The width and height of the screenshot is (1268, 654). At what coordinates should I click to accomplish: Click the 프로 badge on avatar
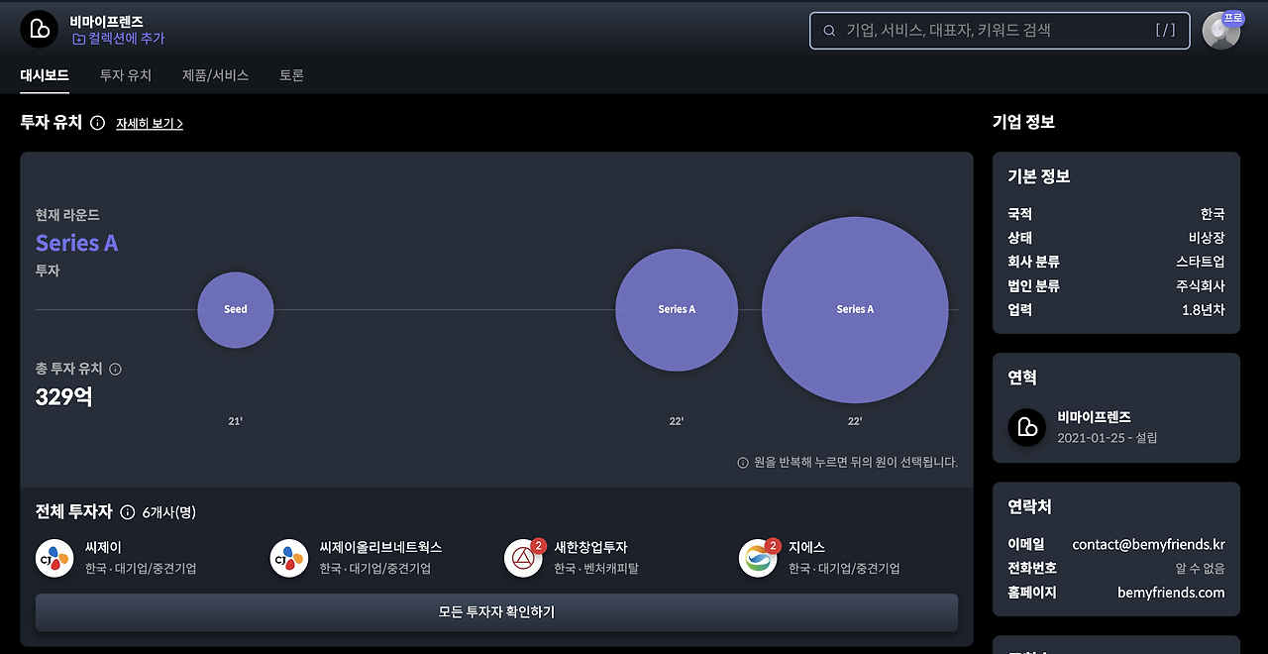(1232, 18)
